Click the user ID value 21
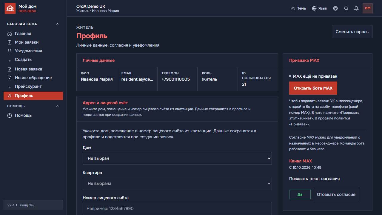The height and width of the screenshot is (215, 382). click(244, 85)
